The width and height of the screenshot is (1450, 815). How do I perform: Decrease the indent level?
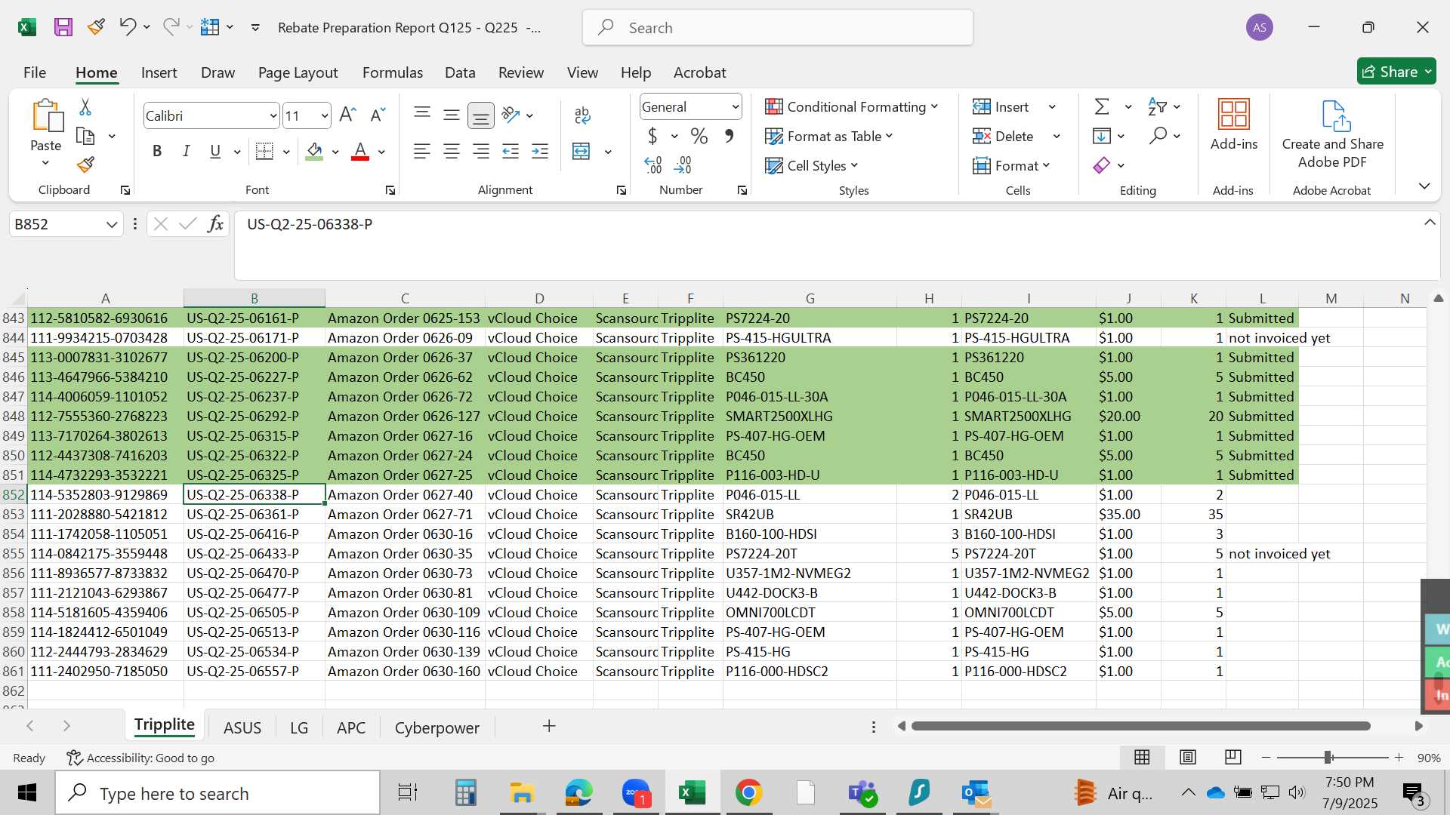[511, 152]
